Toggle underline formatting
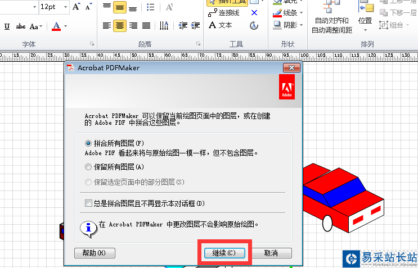Screen dimensions: 418x268 pos(7,26)
